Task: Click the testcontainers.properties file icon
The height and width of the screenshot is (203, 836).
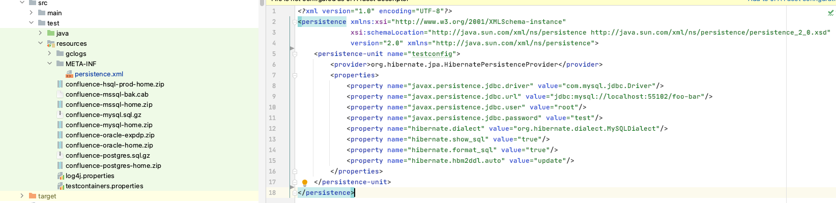Action: [61, 186]
